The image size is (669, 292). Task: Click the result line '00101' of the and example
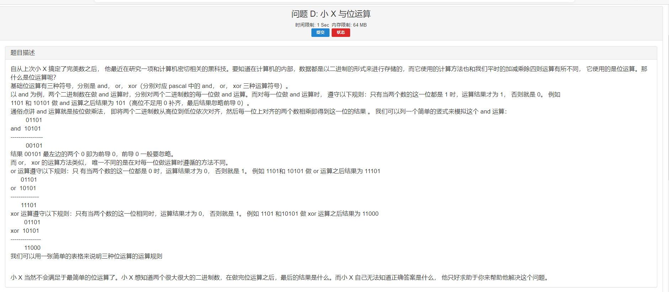click(x=34, y=145)
